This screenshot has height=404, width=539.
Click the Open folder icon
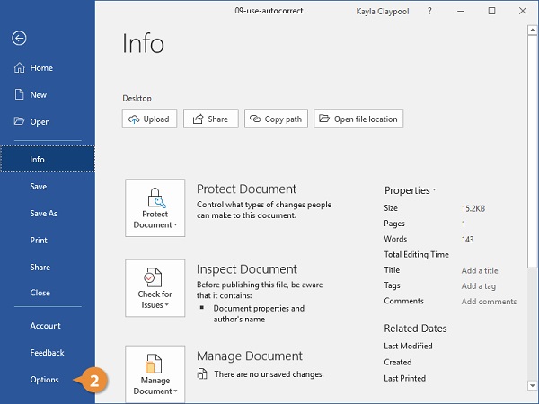tap(19, 121)
